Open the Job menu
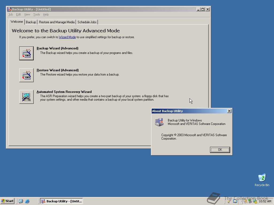This screenshot has height=205, width=274. pyautogui.click(x=11, y=14)
